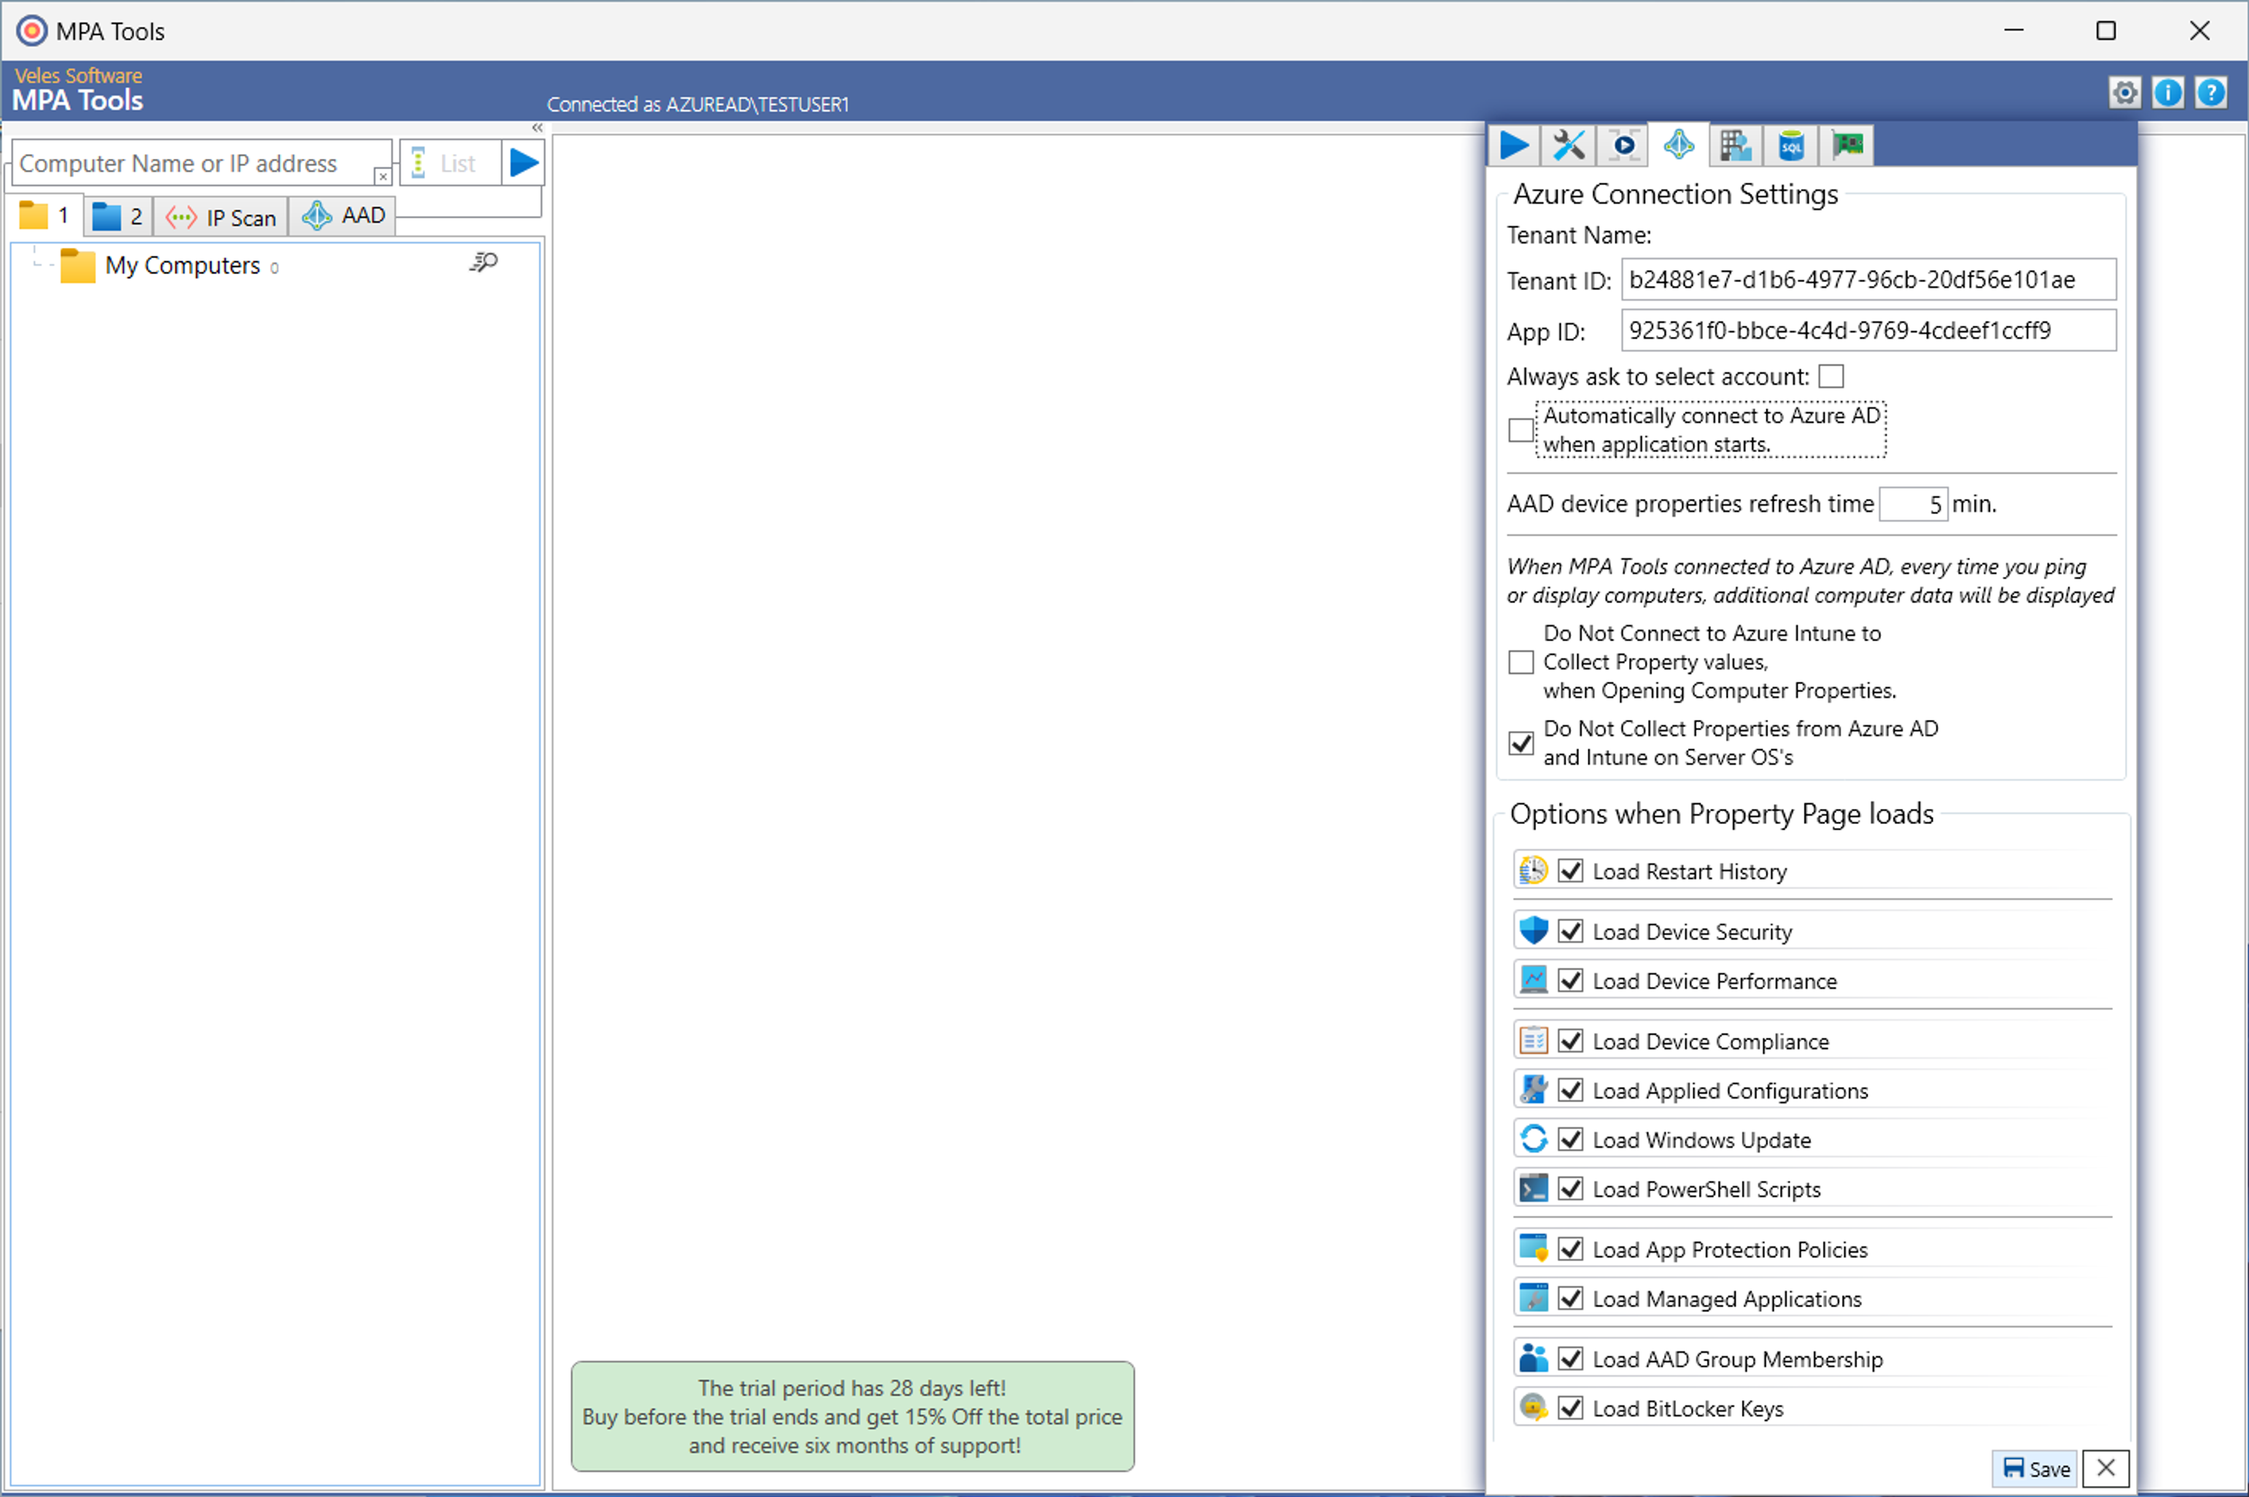
Task: Open the AAD tab
Action: [x=344, y=216]
